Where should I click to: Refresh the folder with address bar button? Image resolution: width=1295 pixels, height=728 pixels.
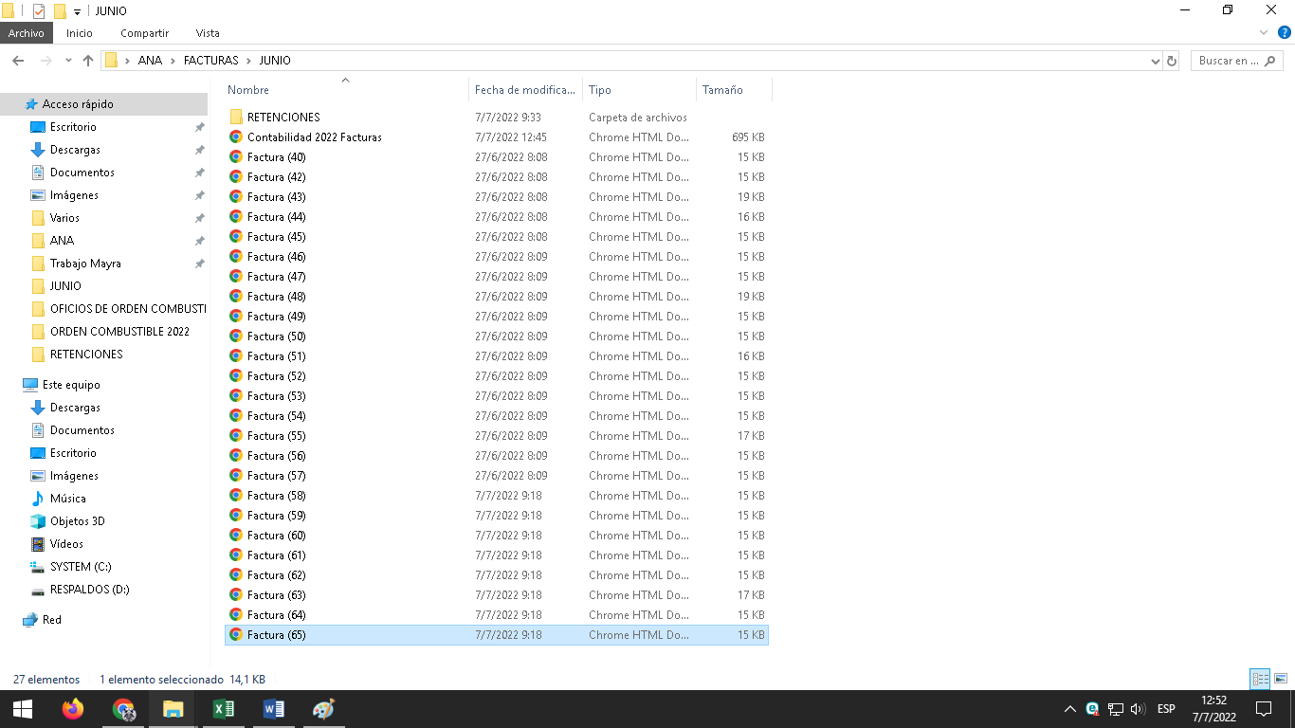1172,61
